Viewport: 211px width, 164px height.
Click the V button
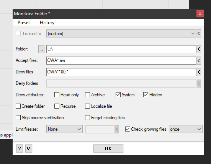click(29, 149)
